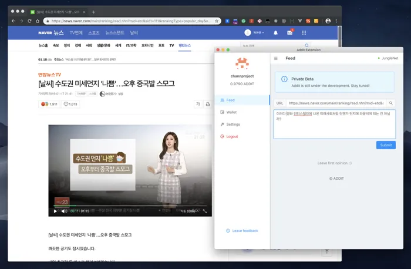Open a new browser tab
The height and width of the screenshot is (269, 411).
click(93, 12)
